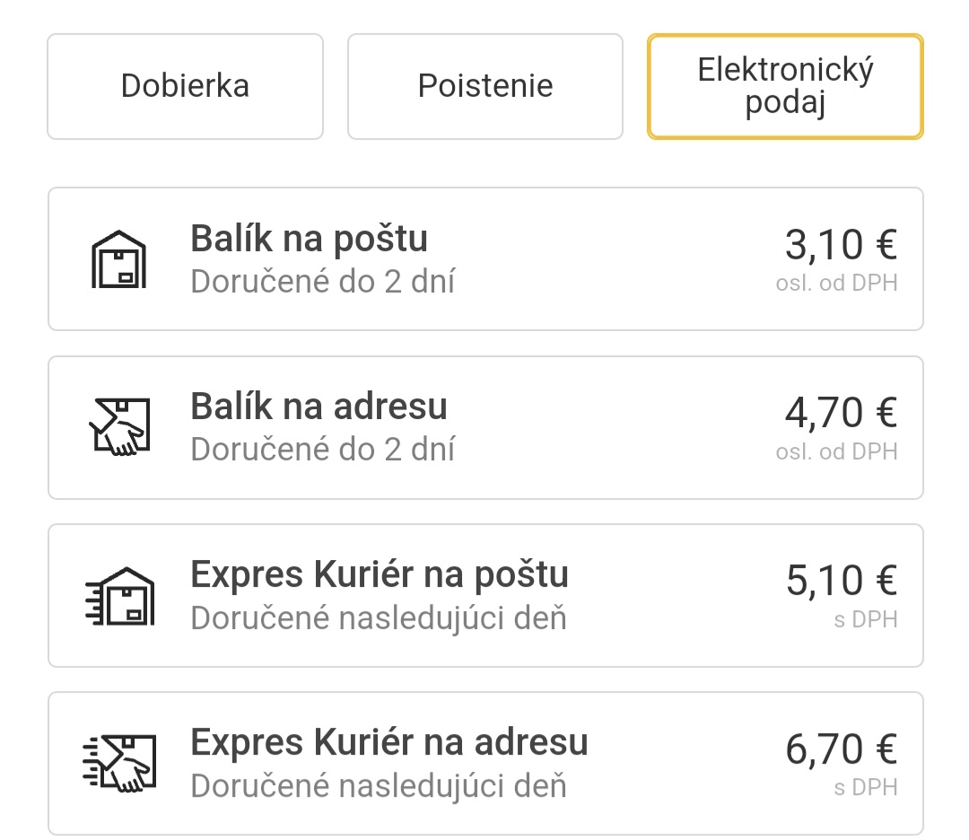
Task: Click the 4,70 € price
Action: (841, 412)
